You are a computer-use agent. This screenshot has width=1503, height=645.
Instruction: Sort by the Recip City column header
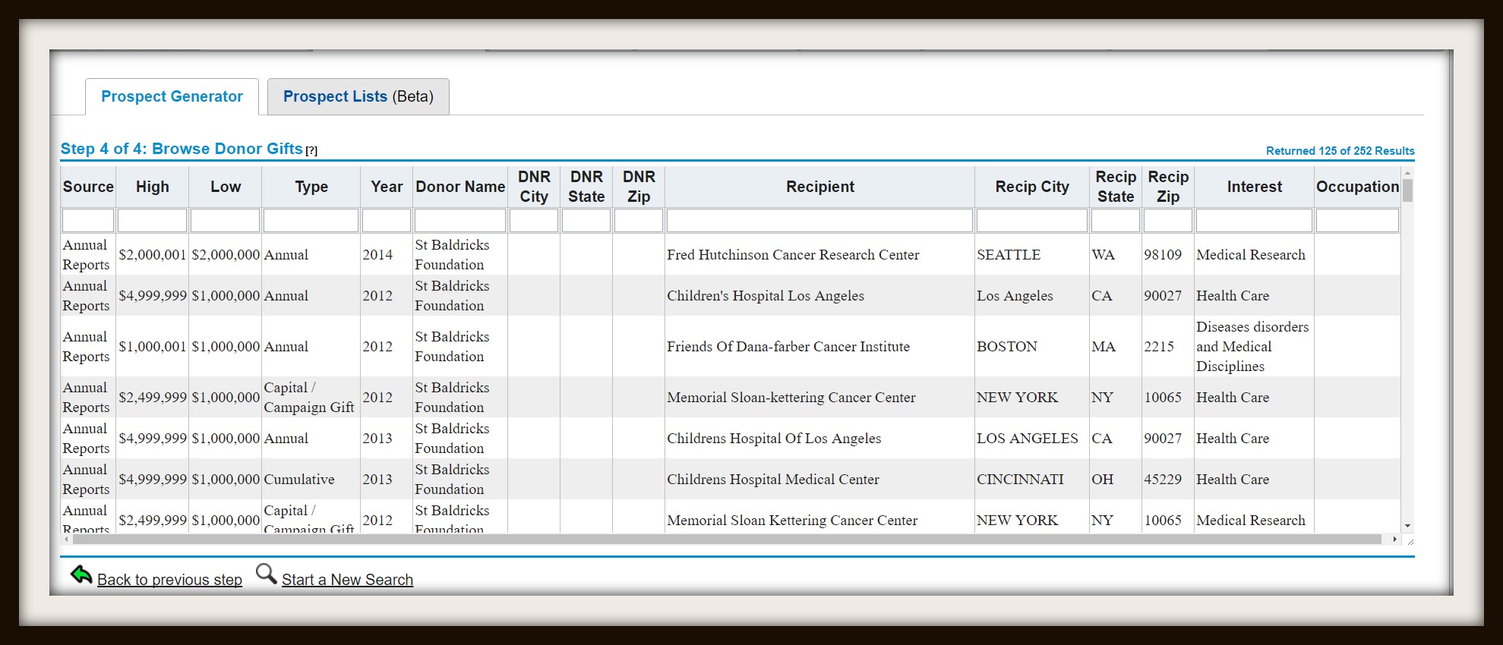(1032, 187)
